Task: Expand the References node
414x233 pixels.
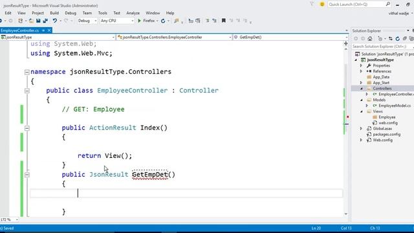Action: 361,71
